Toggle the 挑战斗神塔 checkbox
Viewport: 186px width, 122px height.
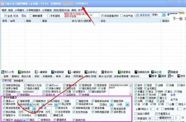[25, 88]
